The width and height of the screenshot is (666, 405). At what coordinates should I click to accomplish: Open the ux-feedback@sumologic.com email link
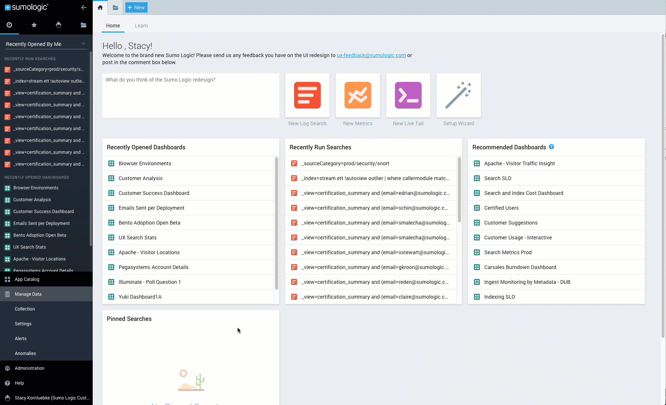pyautogui.click(x=371, y=55)
